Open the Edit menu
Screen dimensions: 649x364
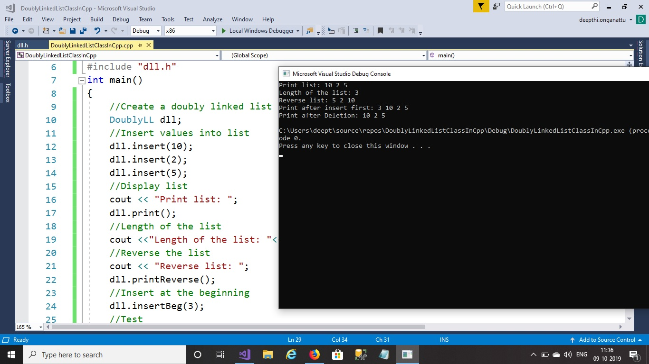[x=28, y=19]
